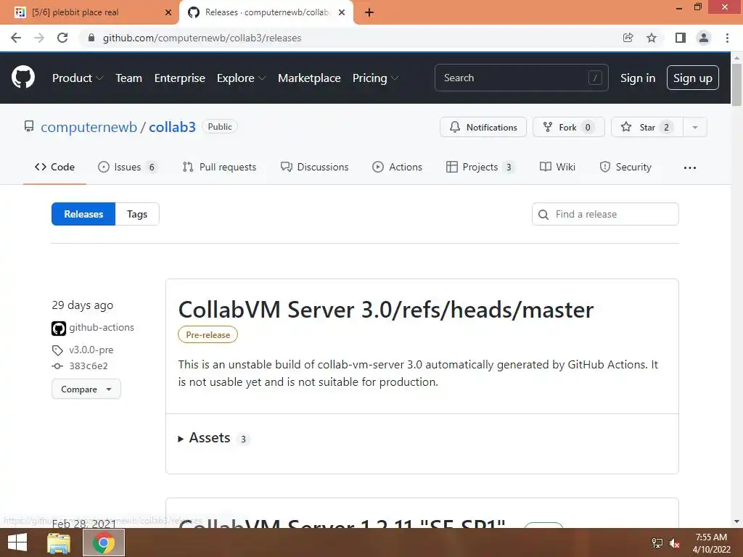Image resolution: width=743 pixels, height=557 pixels.
Task: Open commit 383c6e2 link
Action: [x=89, y=366]
